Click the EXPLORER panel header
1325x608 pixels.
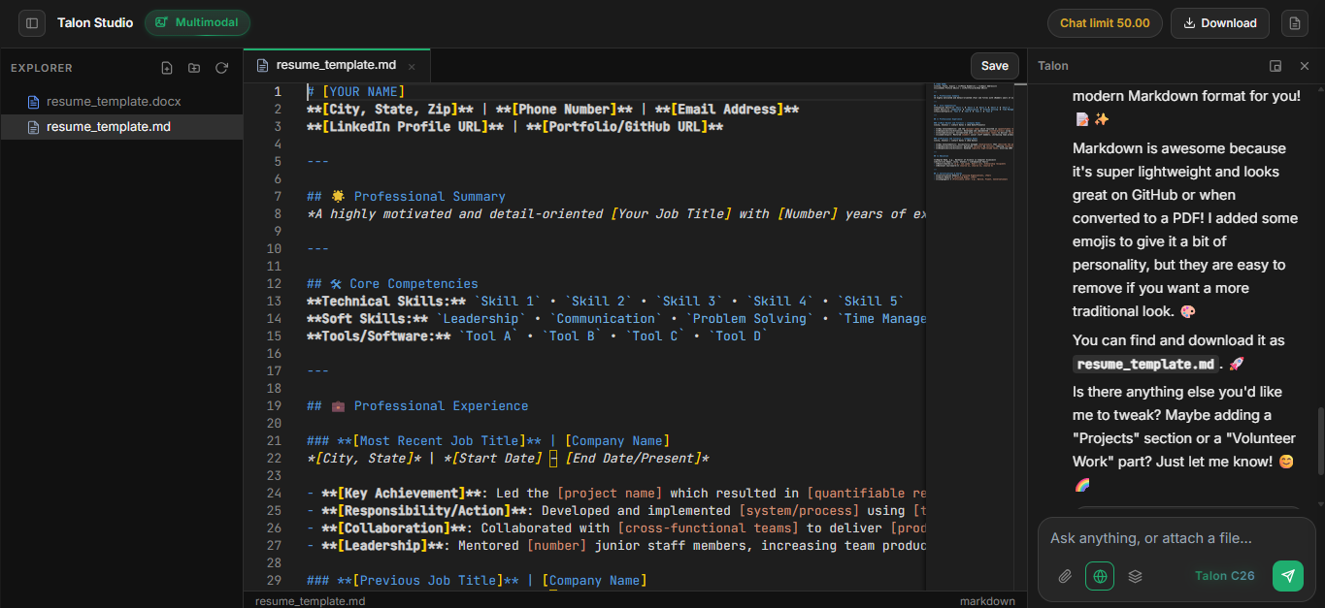(x=42, y=68)
